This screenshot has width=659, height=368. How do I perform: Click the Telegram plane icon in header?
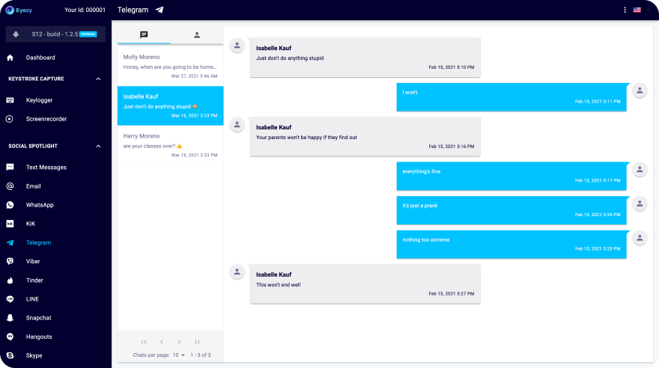tap(160, 10)
